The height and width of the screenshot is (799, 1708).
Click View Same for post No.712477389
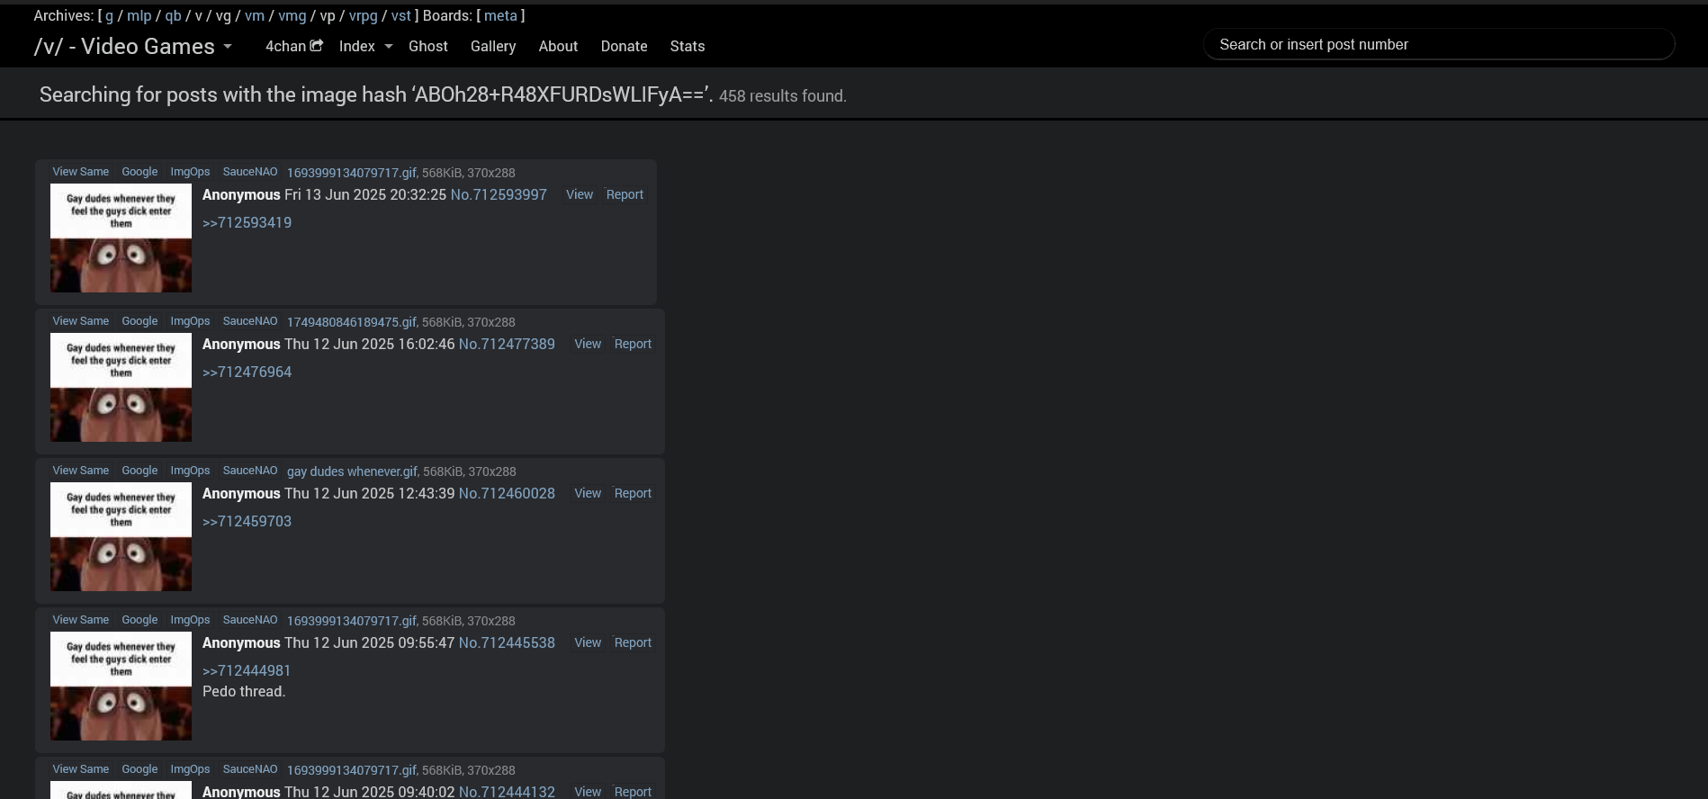coord(81,321)
